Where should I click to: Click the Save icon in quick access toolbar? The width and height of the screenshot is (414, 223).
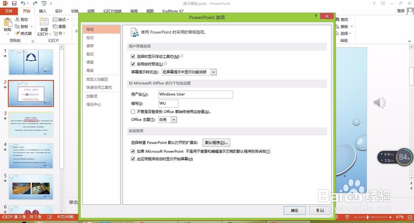[x=14, y=3]
